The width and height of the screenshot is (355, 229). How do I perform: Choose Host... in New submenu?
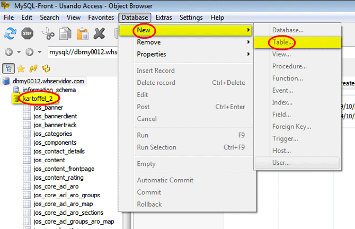click(x=297, y=151)
